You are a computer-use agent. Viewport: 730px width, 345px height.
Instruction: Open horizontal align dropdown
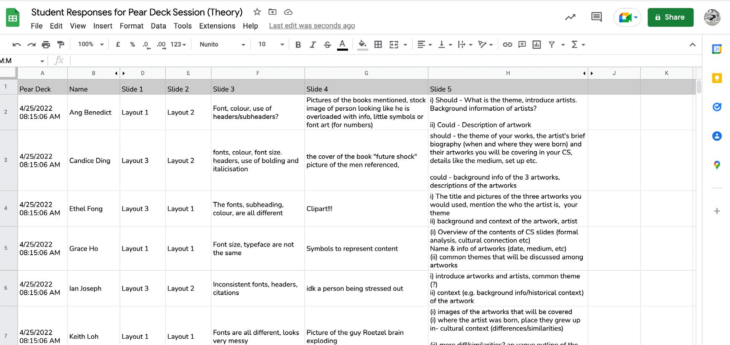[424, 44]
